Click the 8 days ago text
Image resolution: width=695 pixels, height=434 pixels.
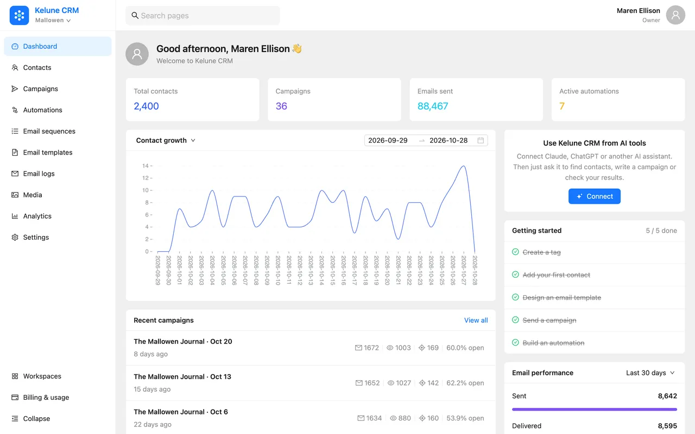pyautogui.click(x=151, y=354)
